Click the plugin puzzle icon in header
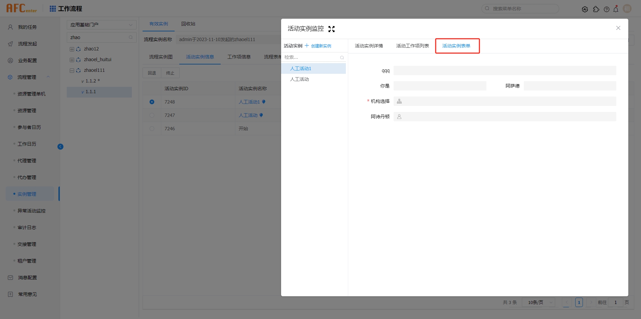 (x=597, y=9)
